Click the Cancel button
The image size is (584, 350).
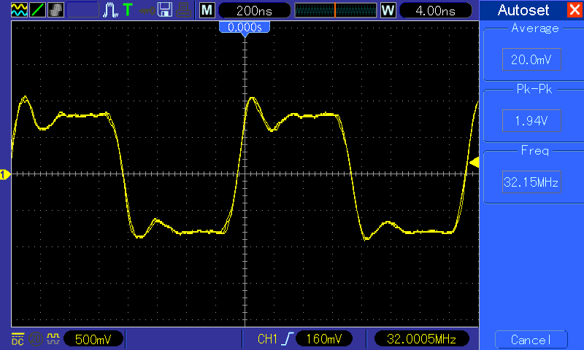point(531,340)
